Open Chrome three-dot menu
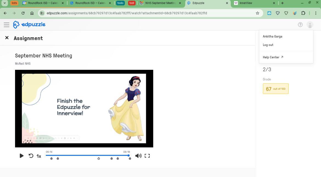The image size is (321, 177). click(316, 13)
